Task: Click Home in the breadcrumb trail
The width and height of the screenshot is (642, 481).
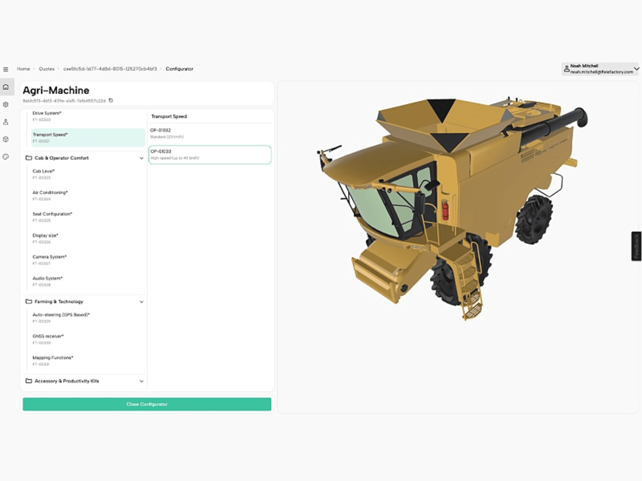Action: click(24, 69)
